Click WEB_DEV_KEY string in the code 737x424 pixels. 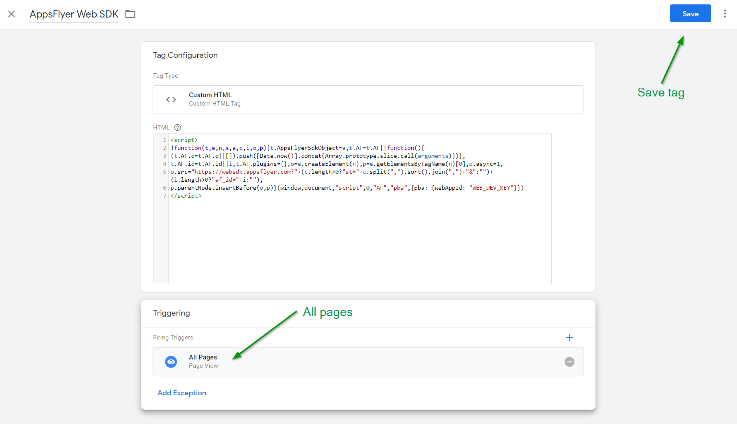coord(491,188)
